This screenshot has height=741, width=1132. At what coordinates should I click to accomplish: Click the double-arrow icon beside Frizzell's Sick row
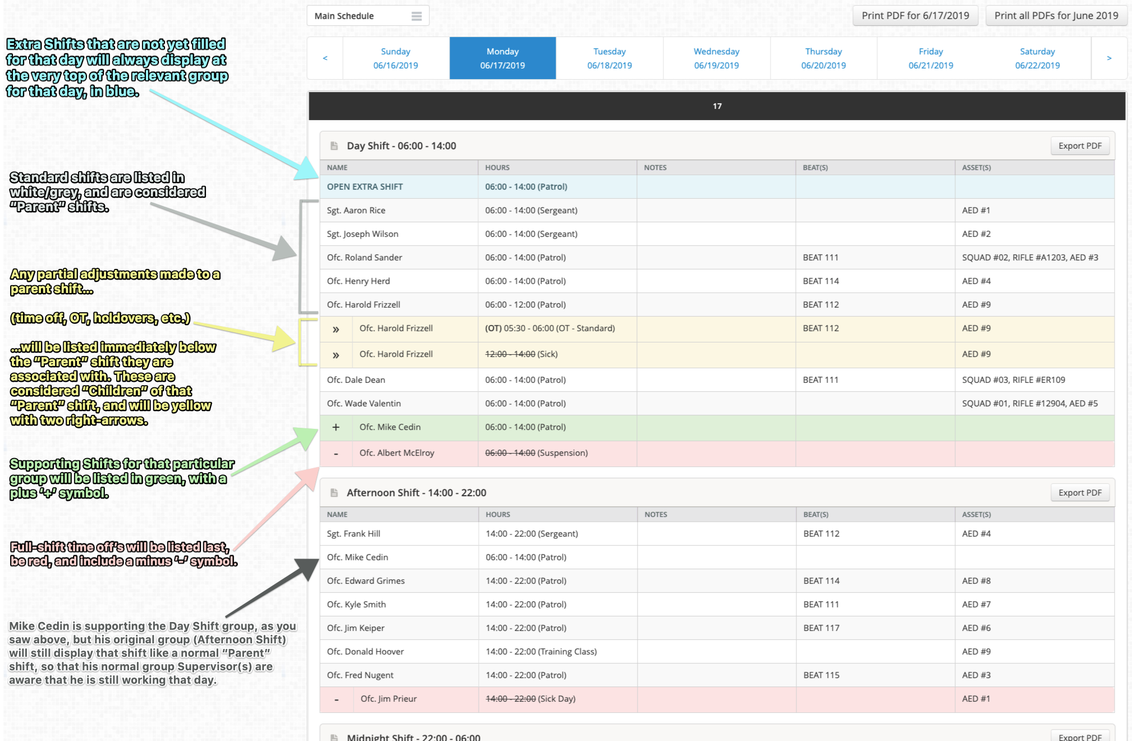336,355
